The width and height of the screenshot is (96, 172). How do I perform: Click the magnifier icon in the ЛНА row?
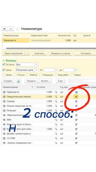point(56,120)
